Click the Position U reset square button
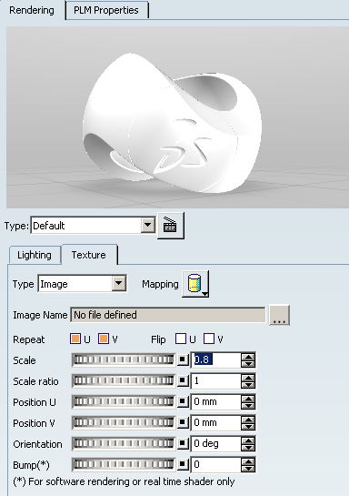Screen dimensions: 349x496 point(183,401)
